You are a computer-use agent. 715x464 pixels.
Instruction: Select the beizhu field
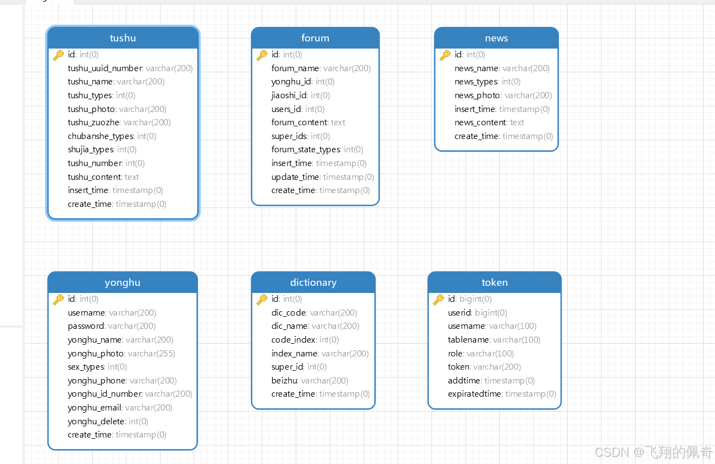tap(310, 381)
